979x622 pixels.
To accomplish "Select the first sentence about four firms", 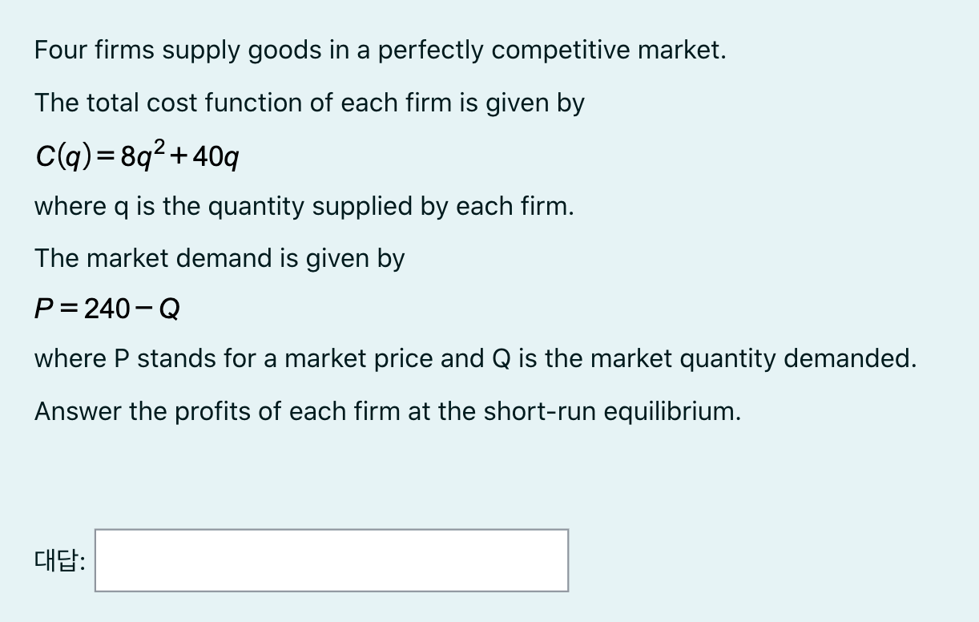I will [x=380, y=50].
